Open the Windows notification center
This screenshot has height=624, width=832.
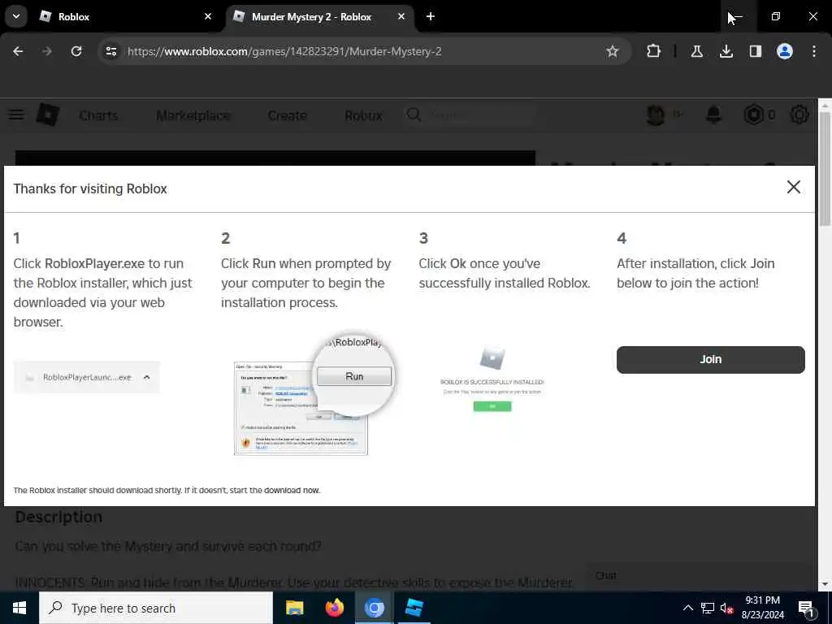[807, 608]
